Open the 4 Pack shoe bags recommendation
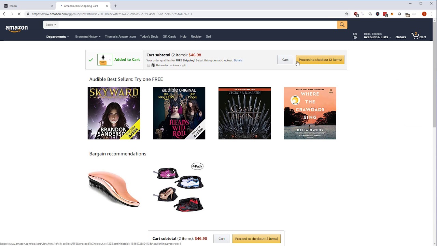 [x=179, y=188]
